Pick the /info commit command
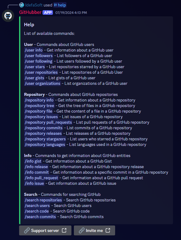Image resolution: width=181 pixels, height=240 pixels. click(x=37, y=172)
